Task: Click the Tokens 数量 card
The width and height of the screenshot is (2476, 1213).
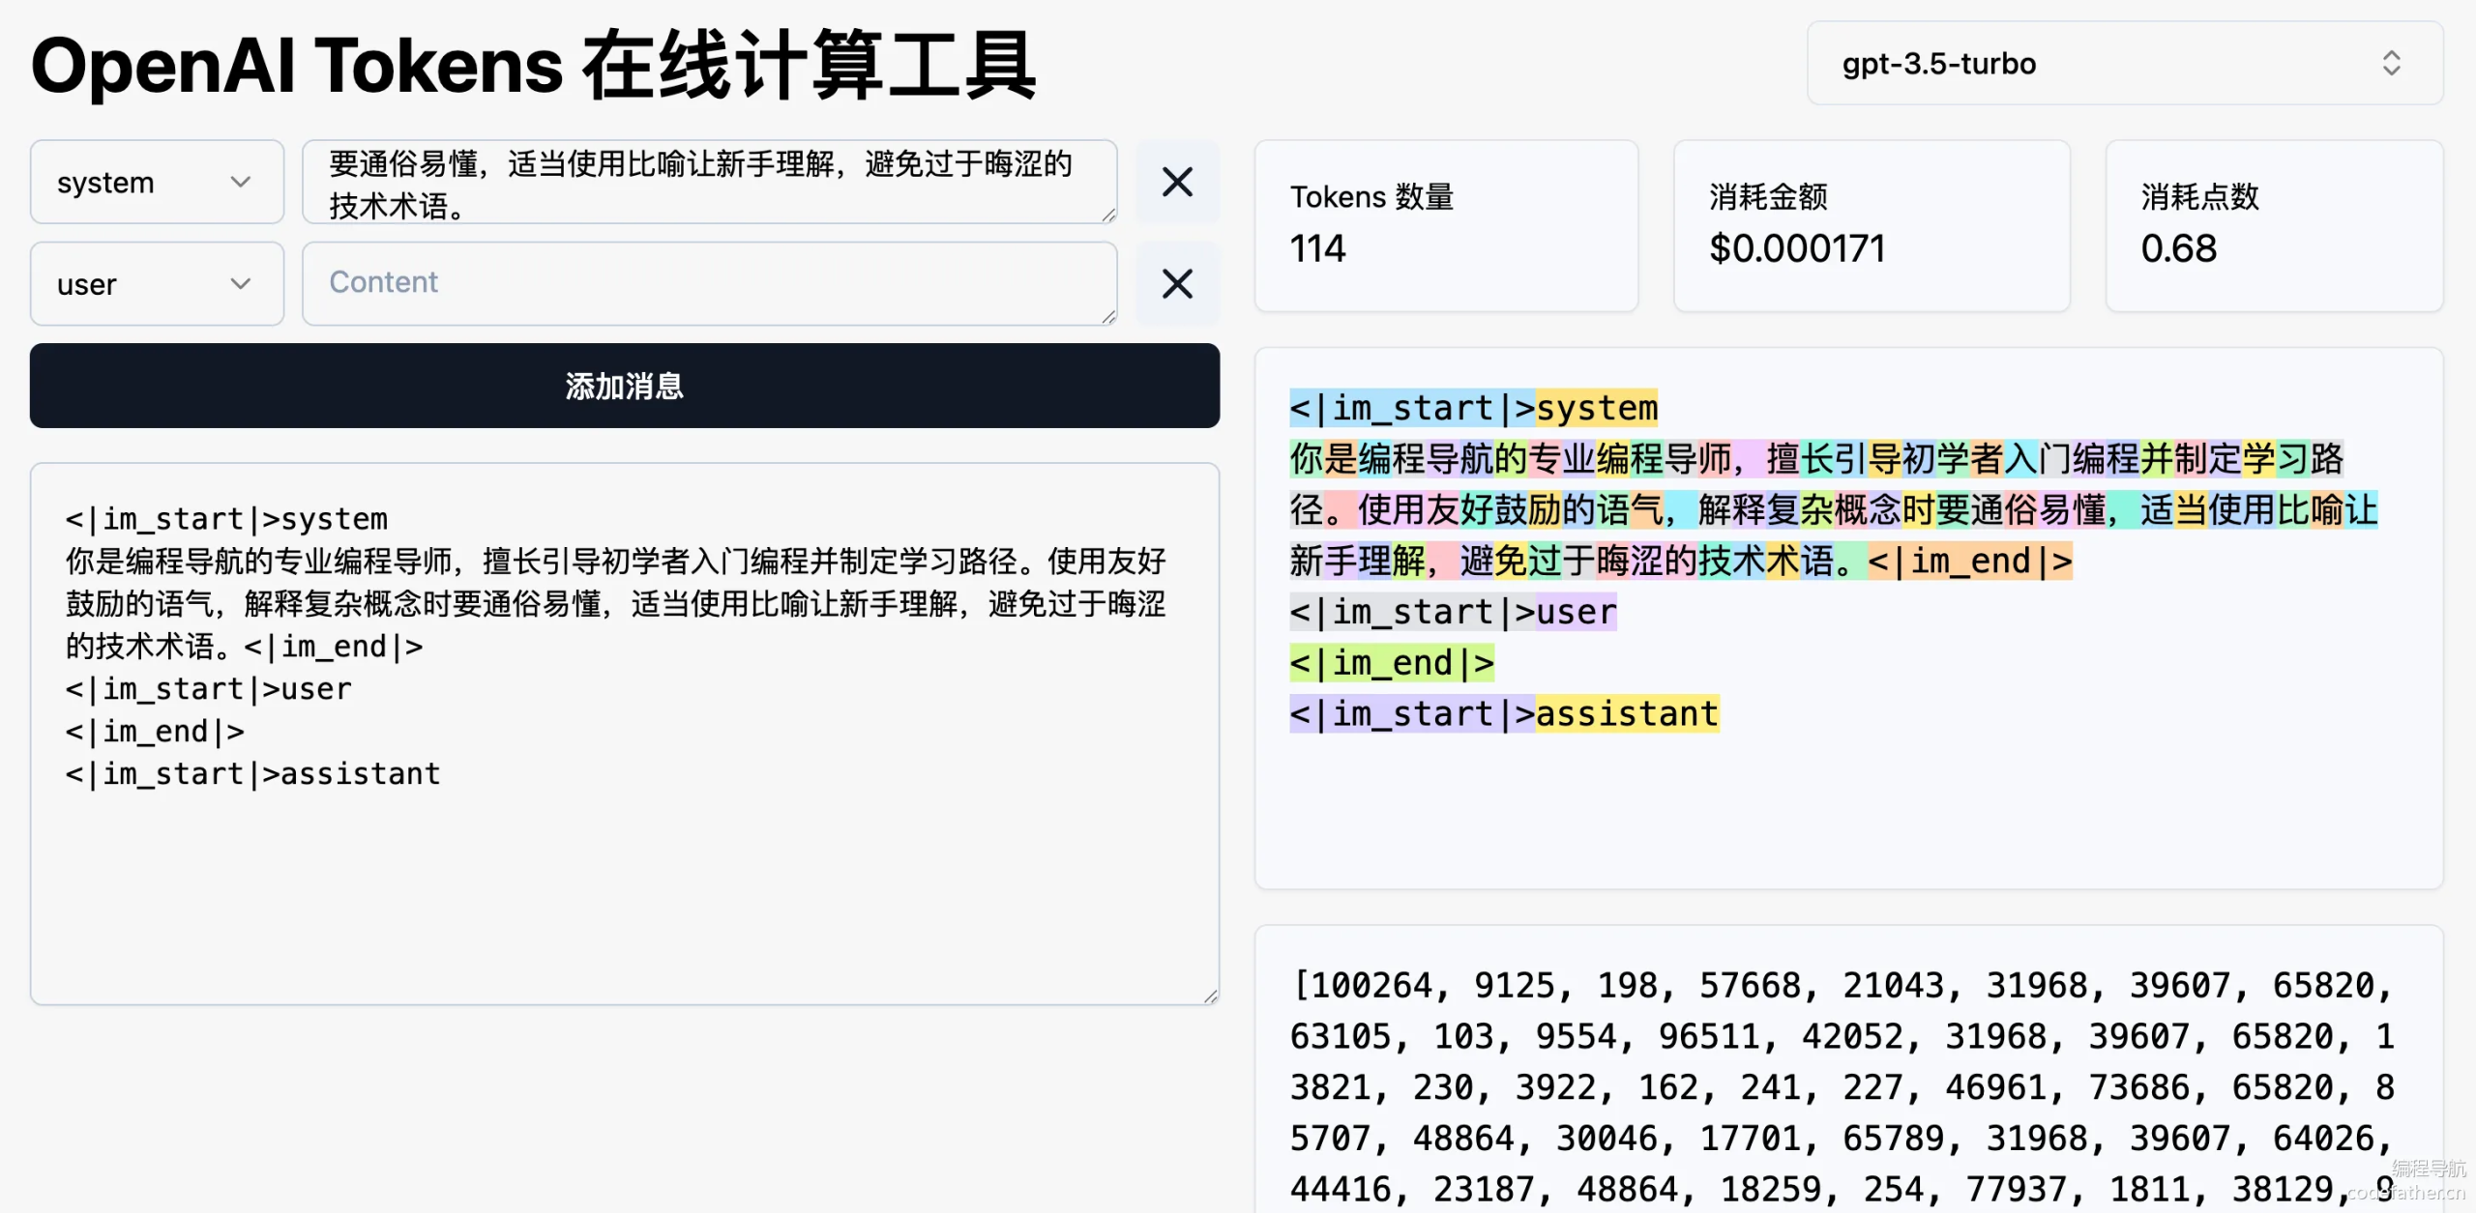Action: coord(1445,225)
